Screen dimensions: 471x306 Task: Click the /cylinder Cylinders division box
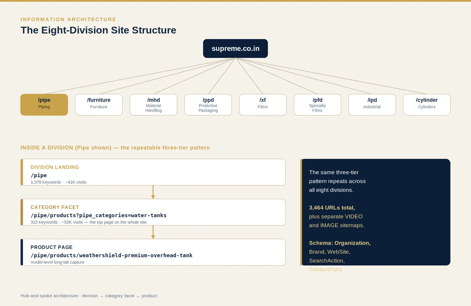(427, 105)
